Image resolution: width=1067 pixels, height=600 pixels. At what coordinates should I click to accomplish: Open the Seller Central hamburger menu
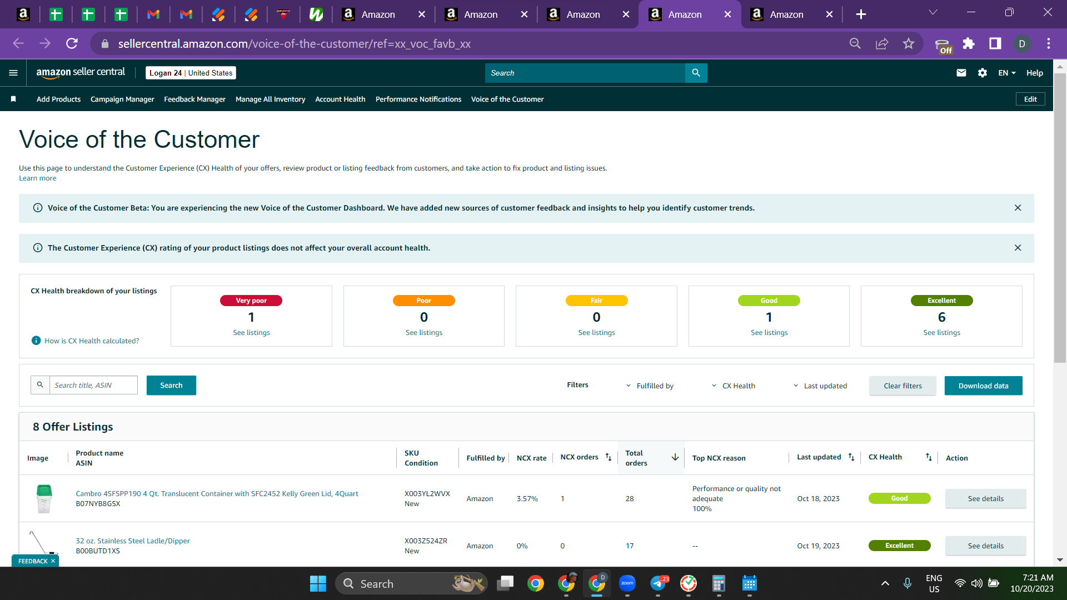click(13, 73)
